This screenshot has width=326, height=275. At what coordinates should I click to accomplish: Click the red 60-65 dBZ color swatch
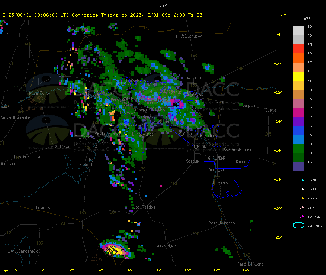click(x=298, y=49)
